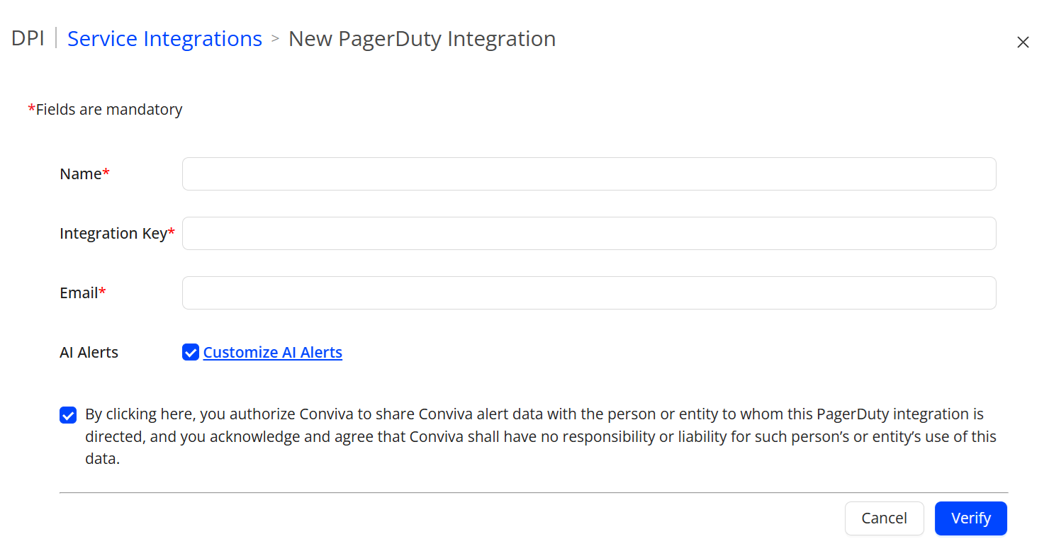Click the authorization agreement paragraph text
Screen dimensions: 1044x539
tap(539, 436)
